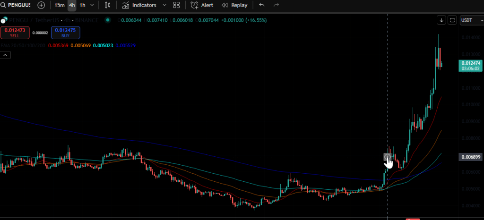Click the 0.000002 spread value
This screenshot has width=484, height=220.
tap(40, 33)
